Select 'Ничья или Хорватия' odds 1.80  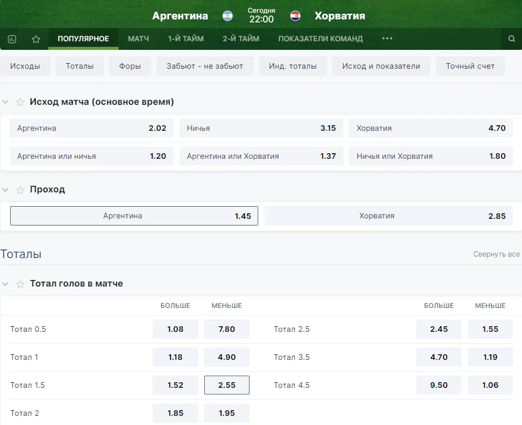pyautogui.click(x=431, y=156)
